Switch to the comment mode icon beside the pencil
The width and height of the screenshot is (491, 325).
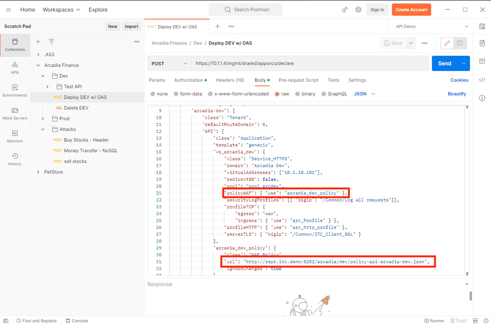(460, 43)
